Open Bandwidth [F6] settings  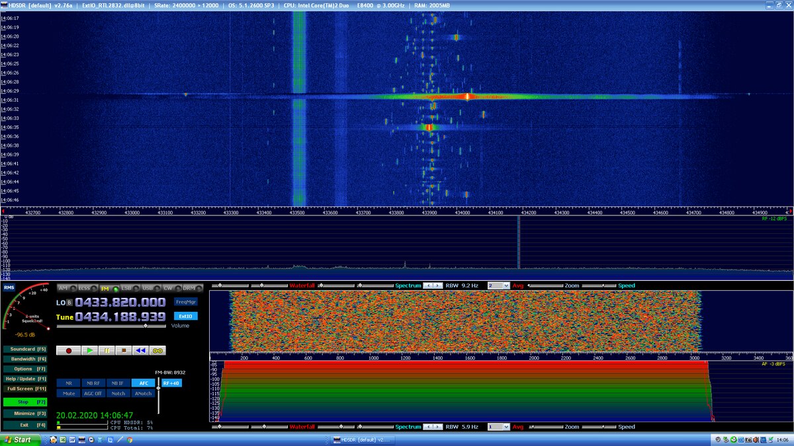pos(26,358)
